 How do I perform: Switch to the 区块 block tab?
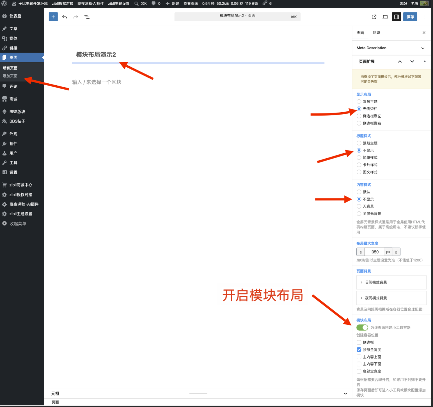tap(377, 33)
